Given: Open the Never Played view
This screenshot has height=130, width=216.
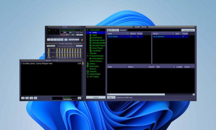Looking at the screenshot, I should 97,48.
